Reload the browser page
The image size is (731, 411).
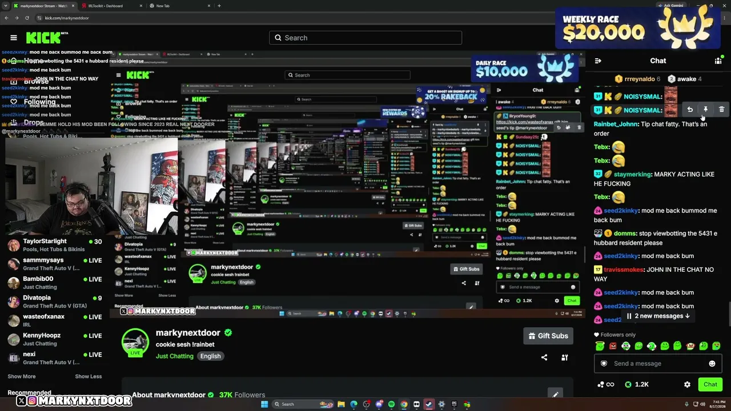coord(27,18)
